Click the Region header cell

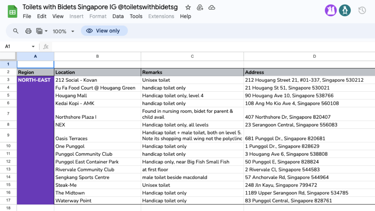(35, 72)
